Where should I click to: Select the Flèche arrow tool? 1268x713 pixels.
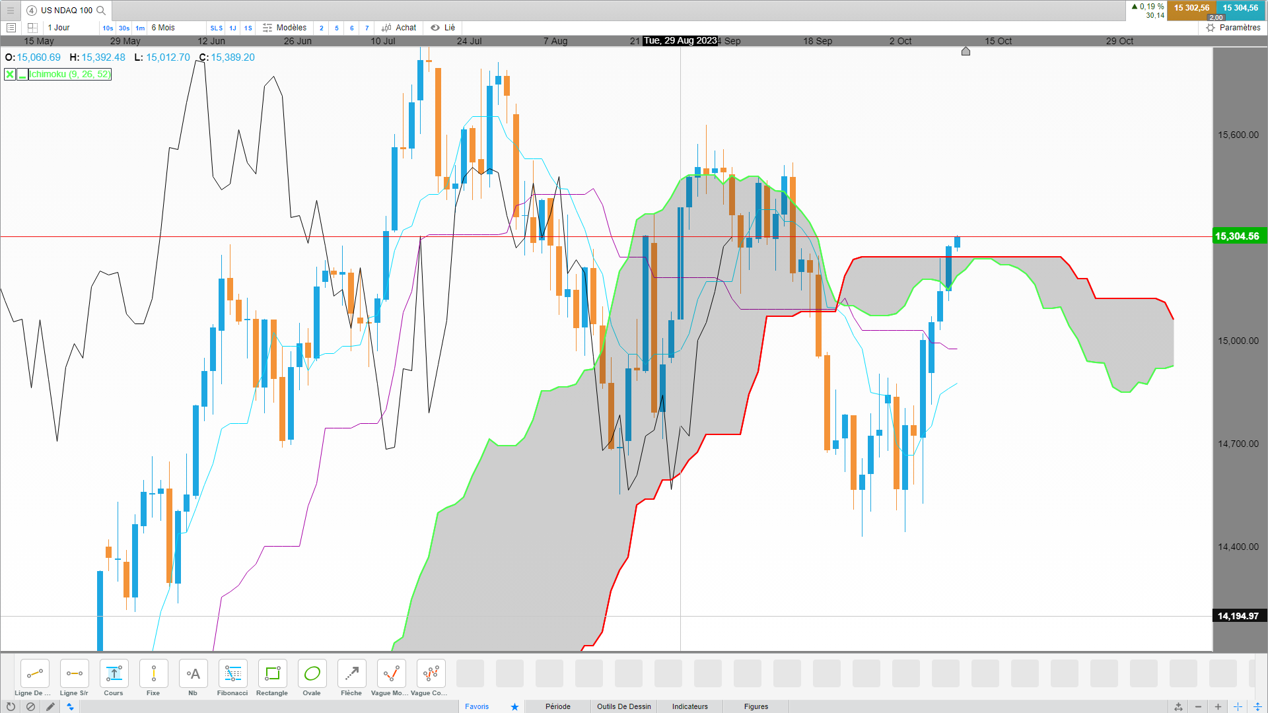[351, 674]
